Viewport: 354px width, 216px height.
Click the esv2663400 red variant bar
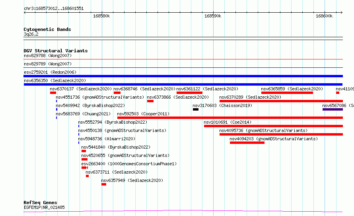tap(84, 168)
